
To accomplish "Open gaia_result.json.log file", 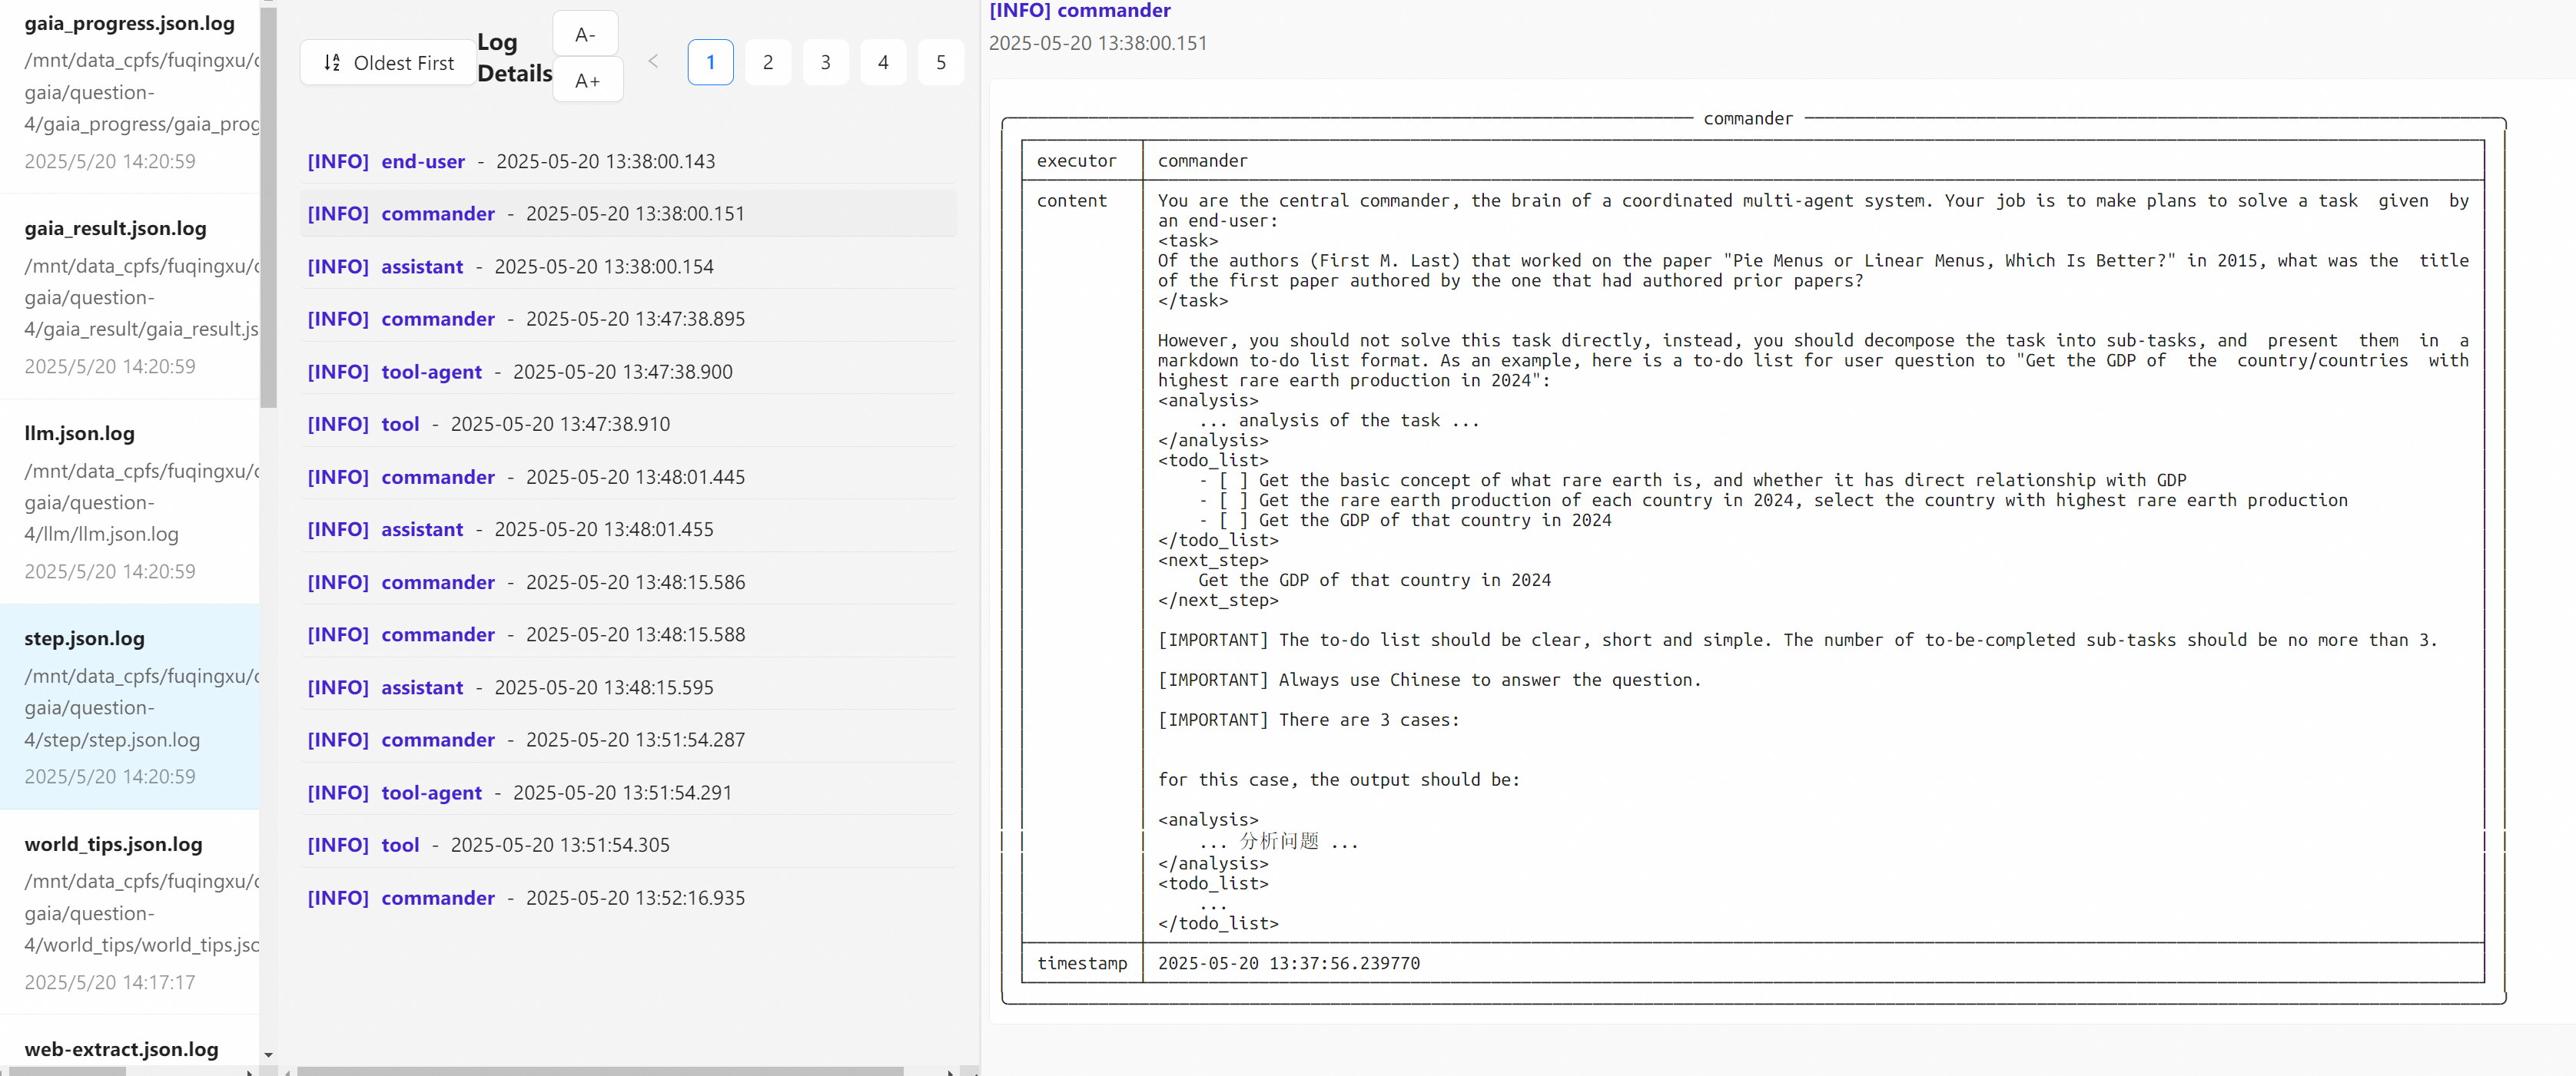I will pos(130,296).
